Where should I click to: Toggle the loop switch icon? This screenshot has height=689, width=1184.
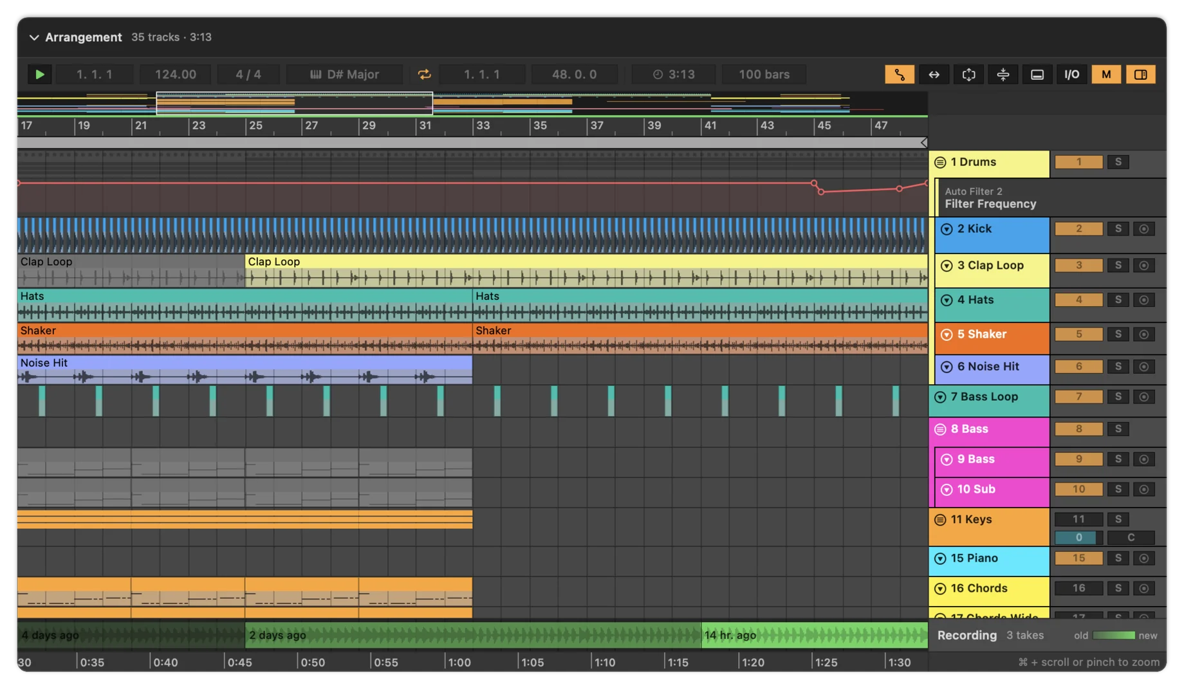click(x=424, y=75)
